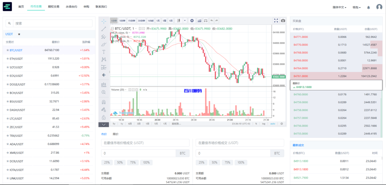Viewport: 386px width, 185px height.
Task: Open chart style dropdown arrow
Action: coord(185,21)
